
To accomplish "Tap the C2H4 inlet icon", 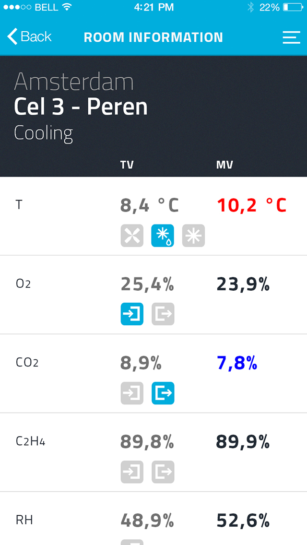I will (132, 472).
